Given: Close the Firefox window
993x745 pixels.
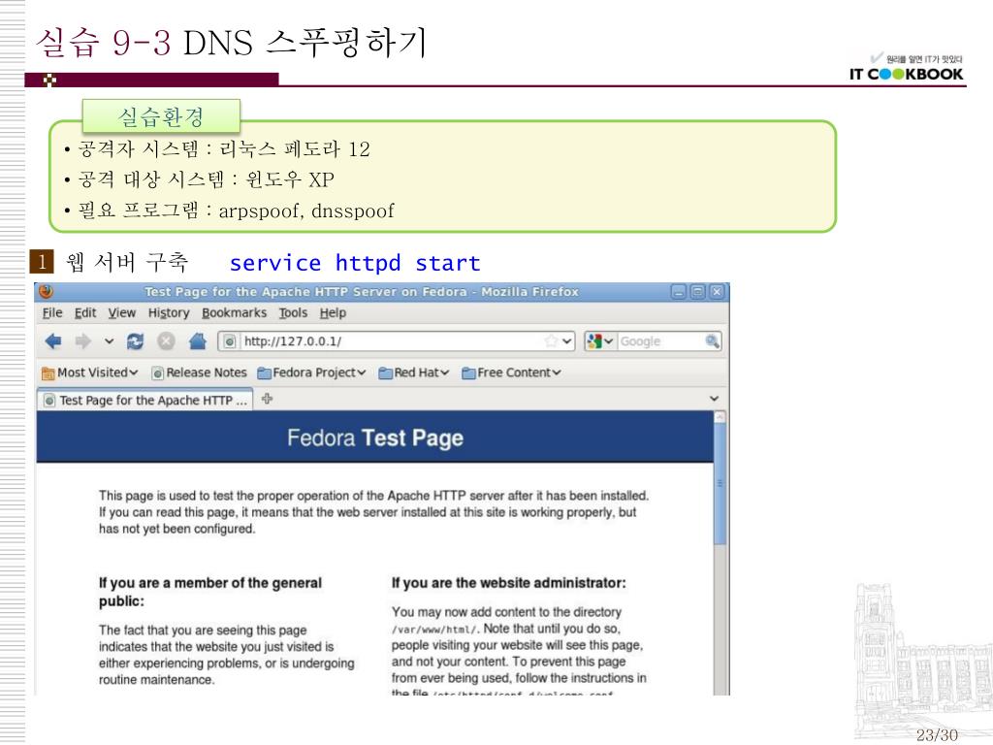Looking at the screenshot, I should 717,291.
